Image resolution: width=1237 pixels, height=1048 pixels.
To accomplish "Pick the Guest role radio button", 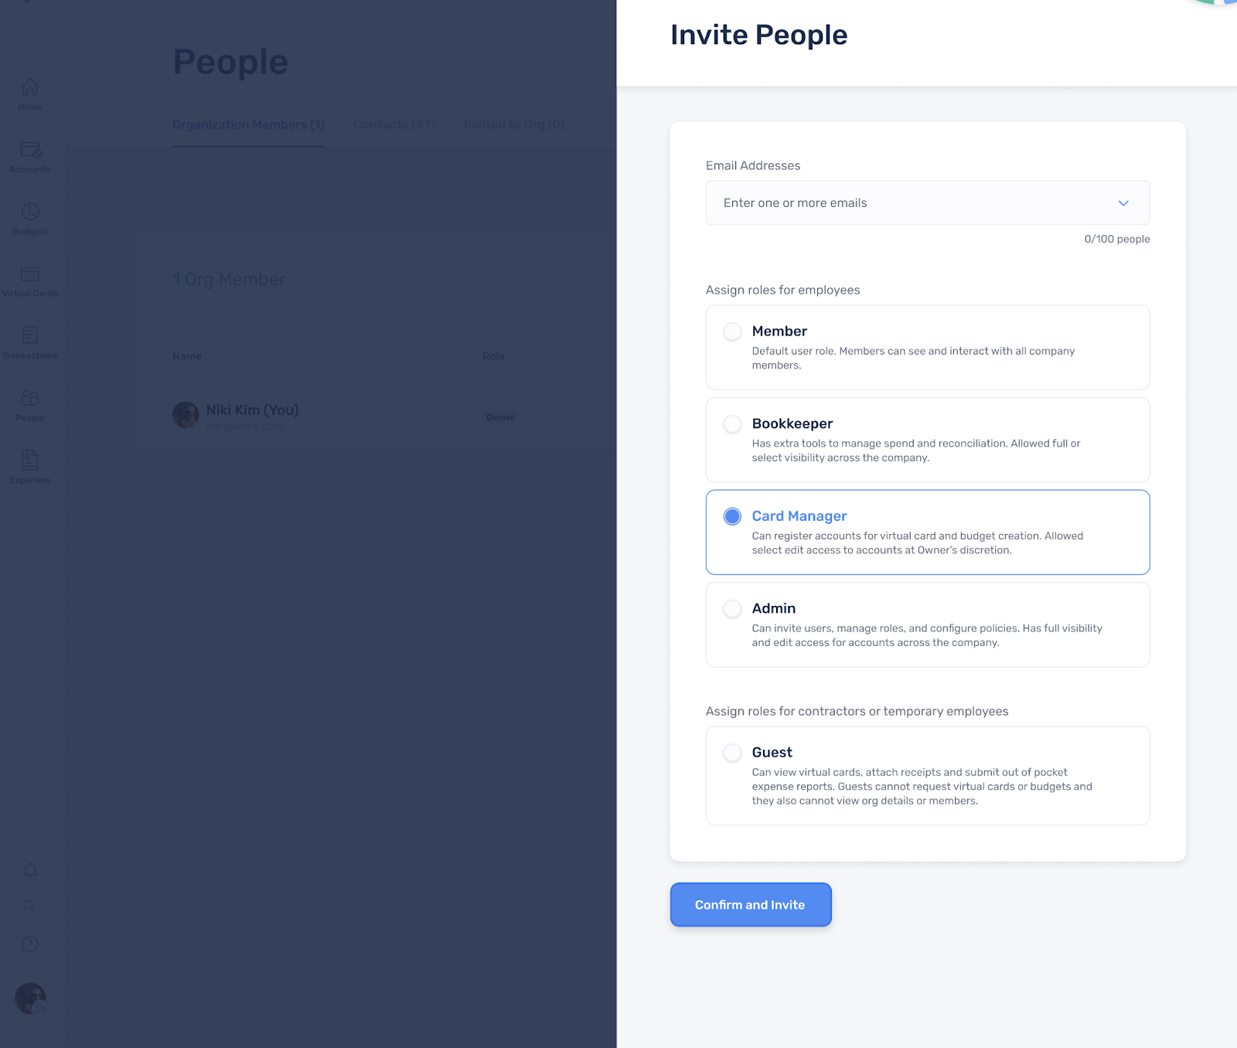I will [732, 753].
